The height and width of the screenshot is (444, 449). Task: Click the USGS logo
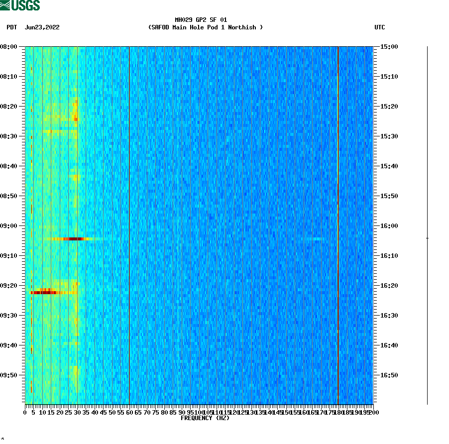click(20, 5)
